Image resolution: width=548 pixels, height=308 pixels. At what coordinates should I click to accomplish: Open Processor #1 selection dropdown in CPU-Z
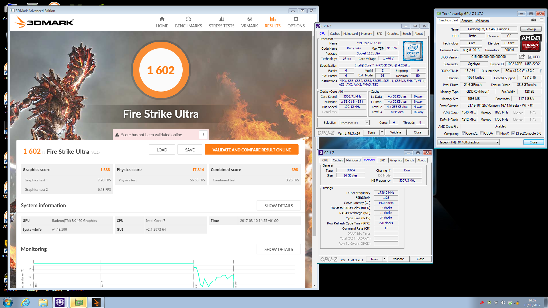[354, 123]
